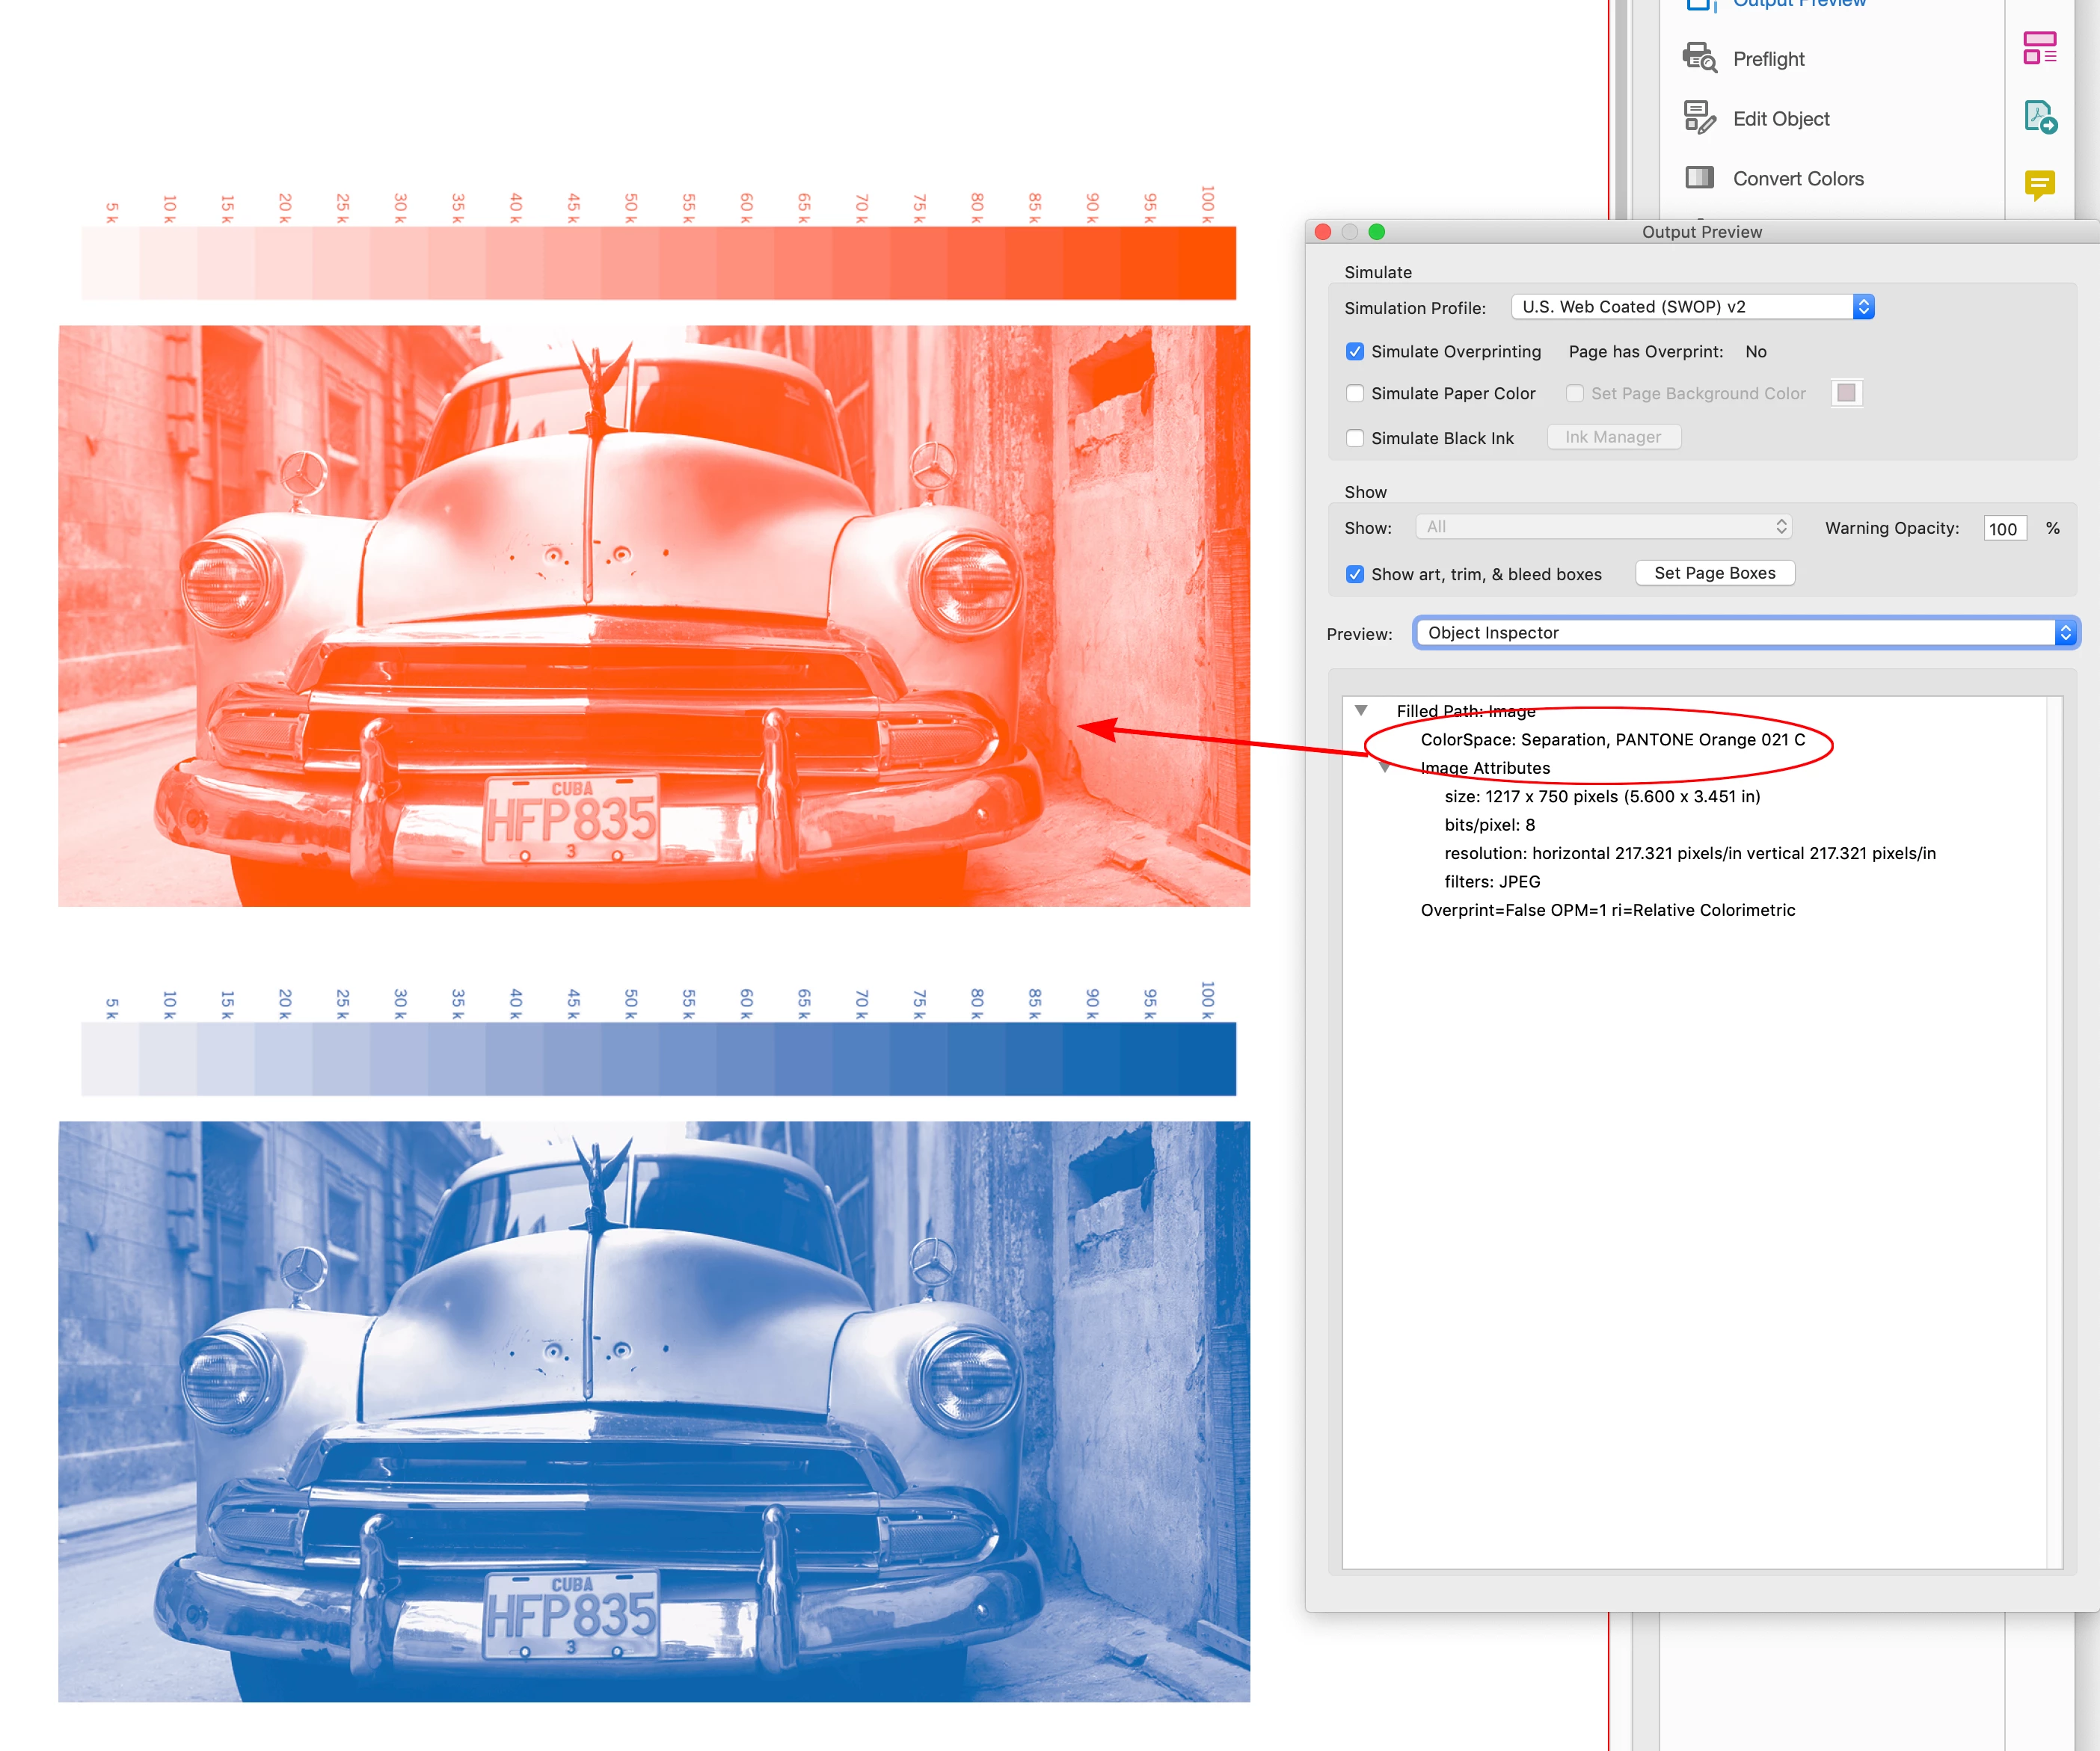Open the teal Export PDF sidebar icon
Image resolution: width=2100 pixels, height=1751 pixels.
(2039, 117)
